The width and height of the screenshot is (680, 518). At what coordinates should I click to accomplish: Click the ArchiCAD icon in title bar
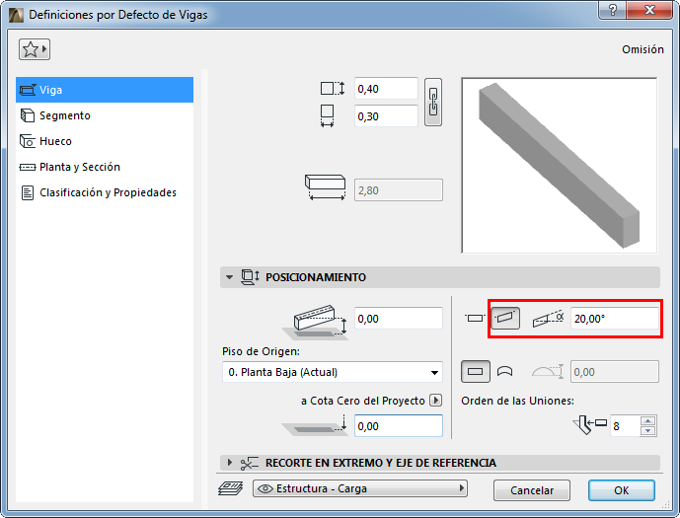coord(16,15)
